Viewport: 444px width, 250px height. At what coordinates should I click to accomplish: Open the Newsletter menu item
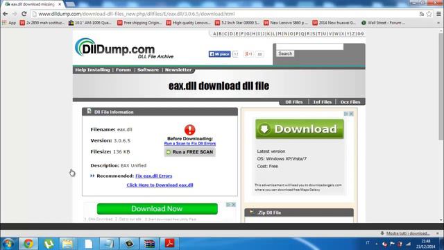(178, 69)
